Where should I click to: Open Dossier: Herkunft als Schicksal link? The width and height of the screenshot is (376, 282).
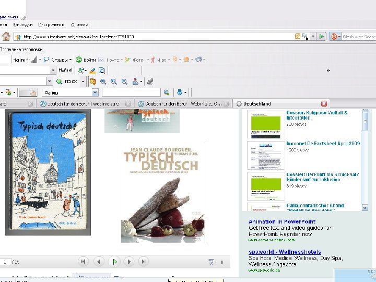323,177
